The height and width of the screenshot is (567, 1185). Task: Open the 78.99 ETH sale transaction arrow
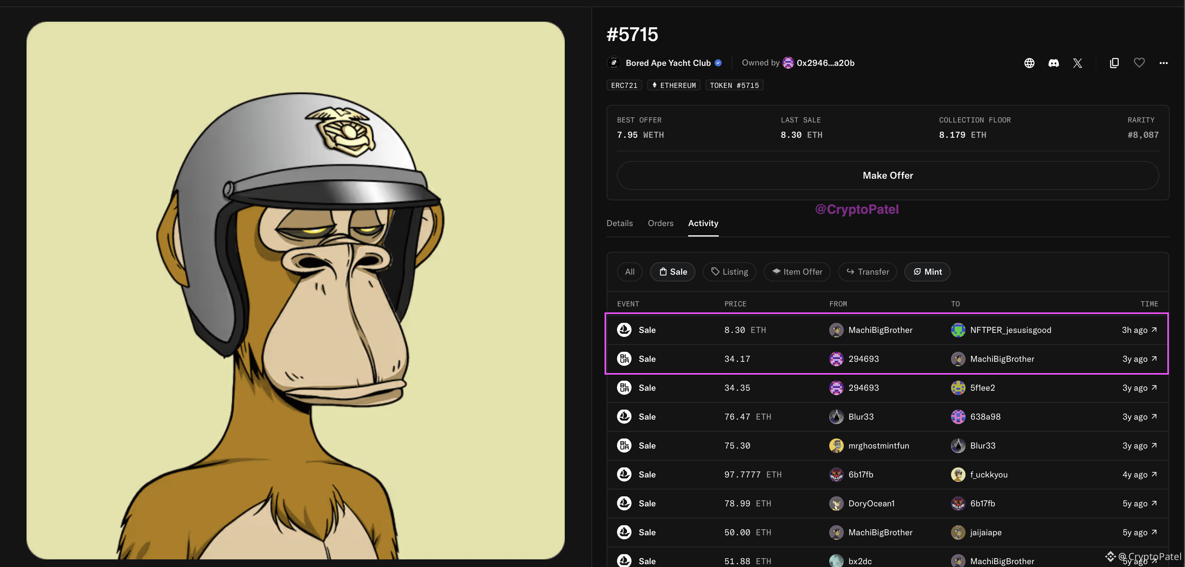pos(1154,503)
